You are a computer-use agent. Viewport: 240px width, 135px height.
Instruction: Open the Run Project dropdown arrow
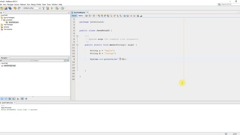point(54,8)
